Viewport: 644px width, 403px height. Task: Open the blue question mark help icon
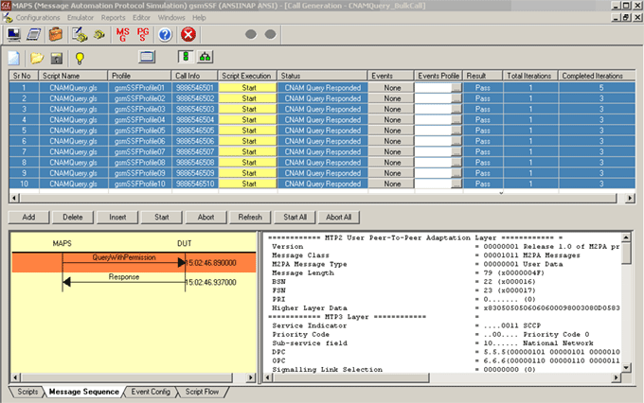pyautogui.click(x=165, y=35)
